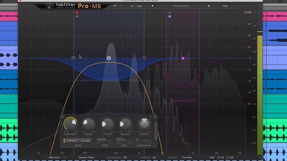287x161 pixels.
Task: Click the red Solo button of blue band
Action: 77,13
